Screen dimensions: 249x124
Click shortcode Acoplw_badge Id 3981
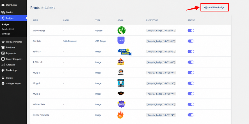[161, 52]
